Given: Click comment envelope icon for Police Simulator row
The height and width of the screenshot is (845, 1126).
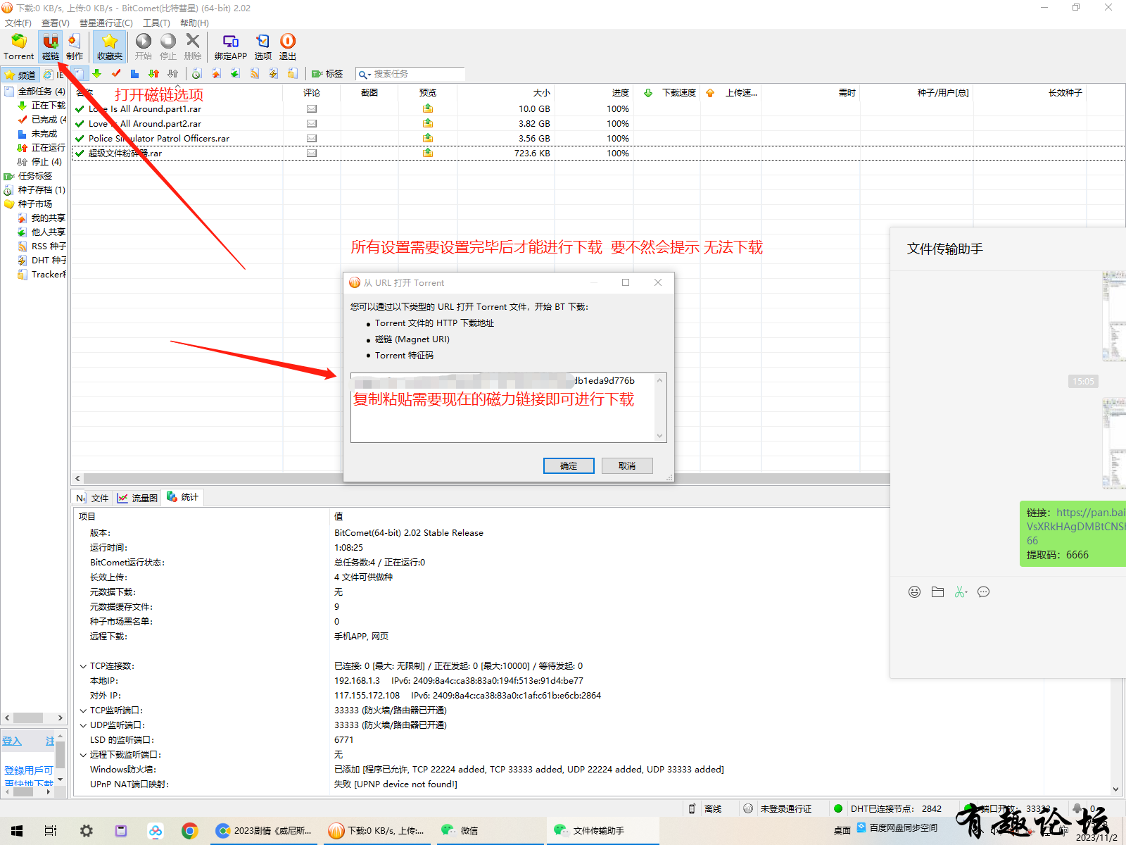Looking at the screenshot, I should [312, 139].
